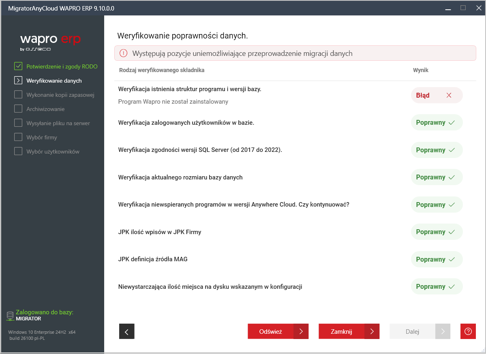Viewport: 486px width, 354px height.
Task: Click the red X error icon
Action: 449,96
